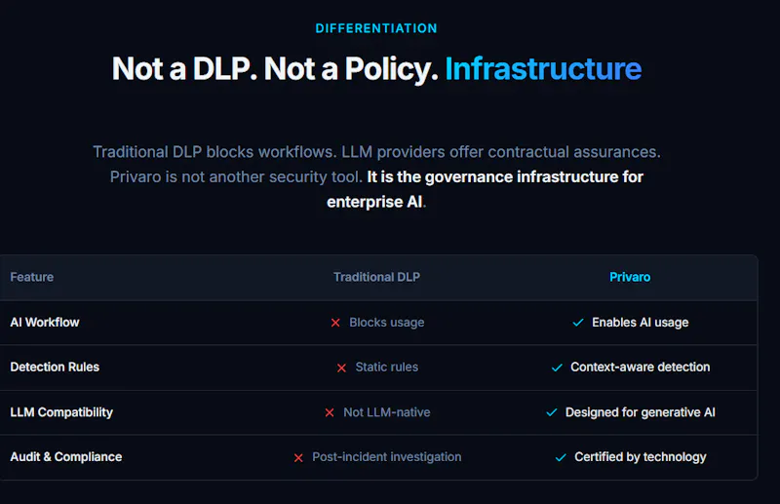Click the checkmark beside Context-aware detection

tap(557, 368)
